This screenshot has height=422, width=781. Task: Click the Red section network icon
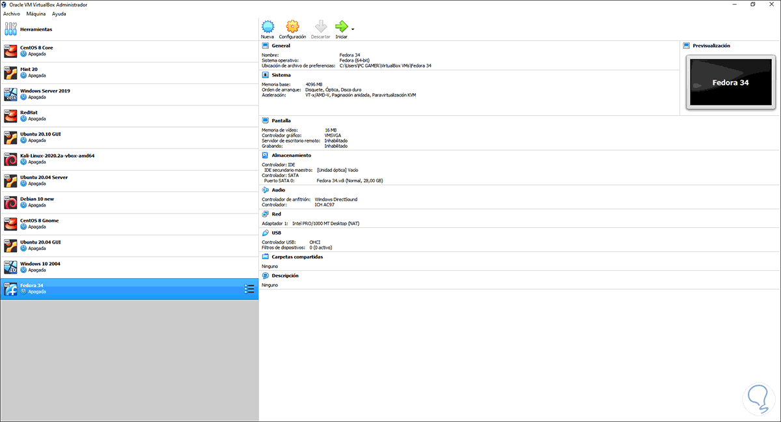tap(265, 214)
